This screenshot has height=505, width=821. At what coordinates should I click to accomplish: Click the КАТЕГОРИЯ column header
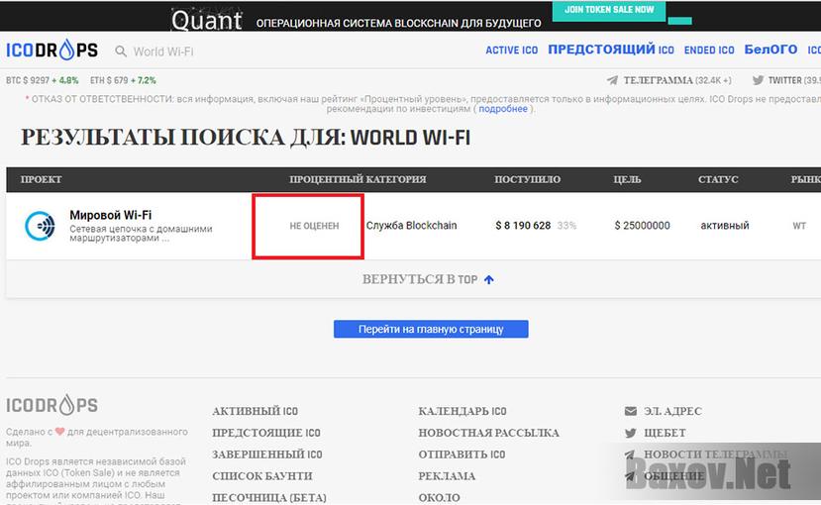[395, 179]
